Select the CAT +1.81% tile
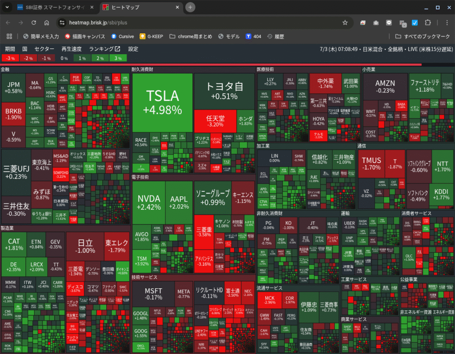This screenshot has width=455, height=354. point(14,244)
